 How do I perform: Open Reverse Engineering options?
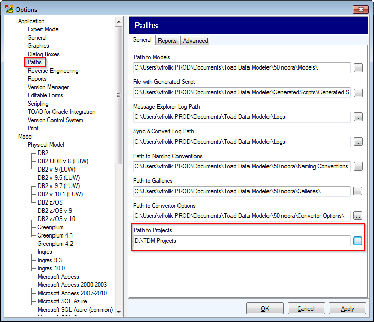click(53, 71)
